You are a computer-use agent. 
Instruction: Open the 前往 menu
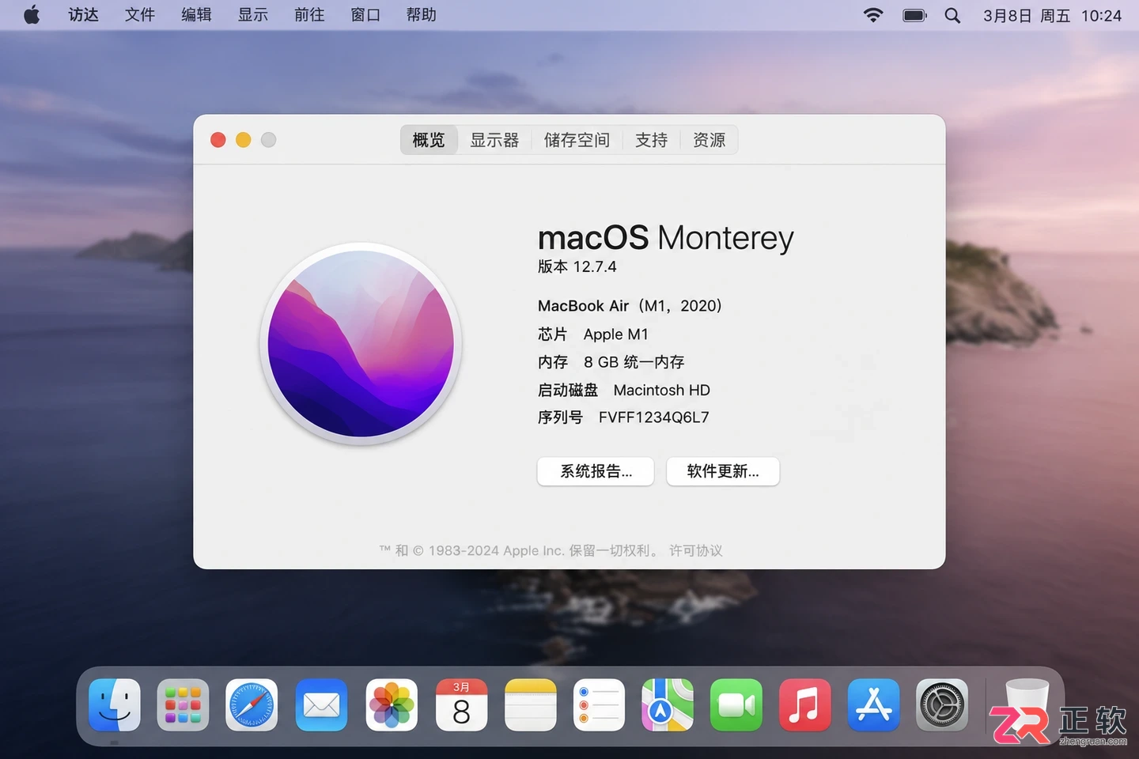pyautogui.click(x=309, y=15)
